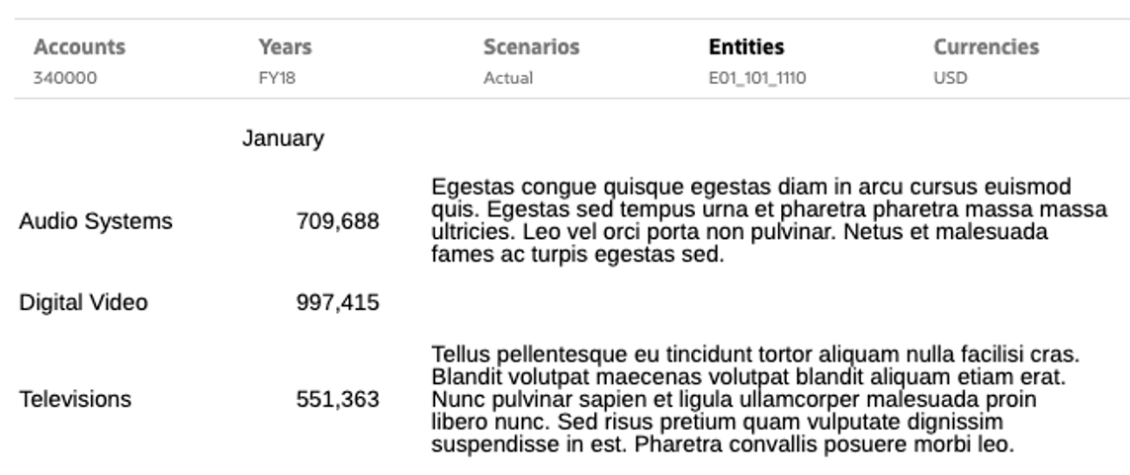Image resolution: width=1130 pixels, height=475 pixels.
Task: Click the 709,688 data cell
Action: 337,222
